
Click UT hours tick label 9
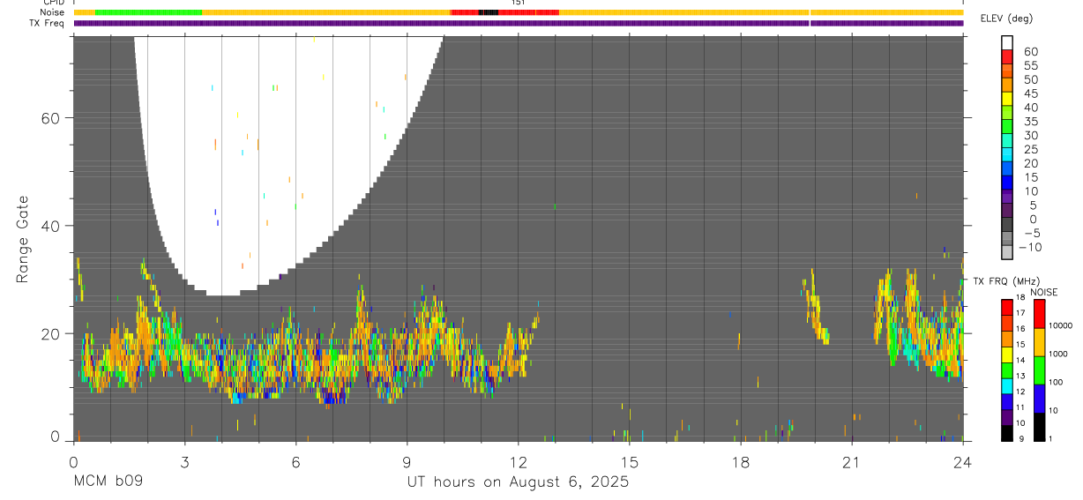pyautogui.click(x=407, y=462)
